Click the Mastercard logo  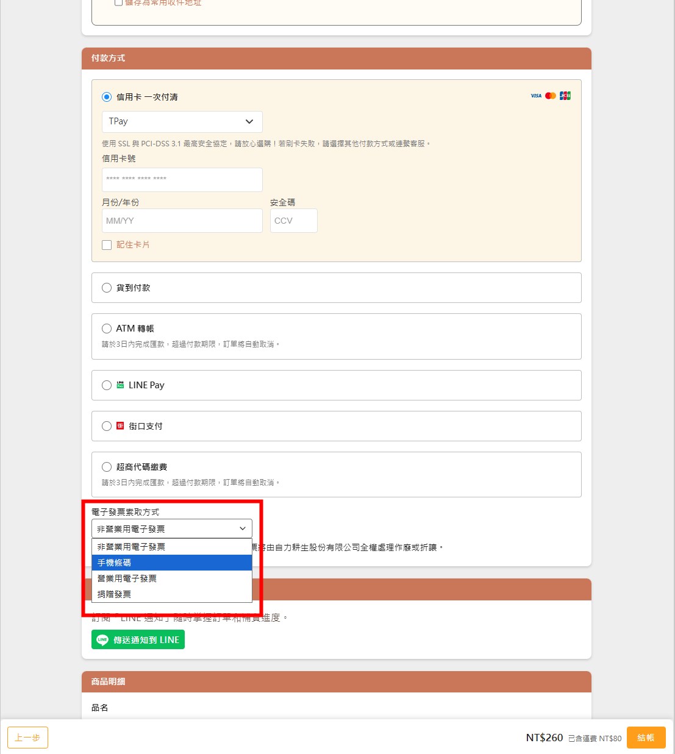pyautogui.click(x=551, y=96)
